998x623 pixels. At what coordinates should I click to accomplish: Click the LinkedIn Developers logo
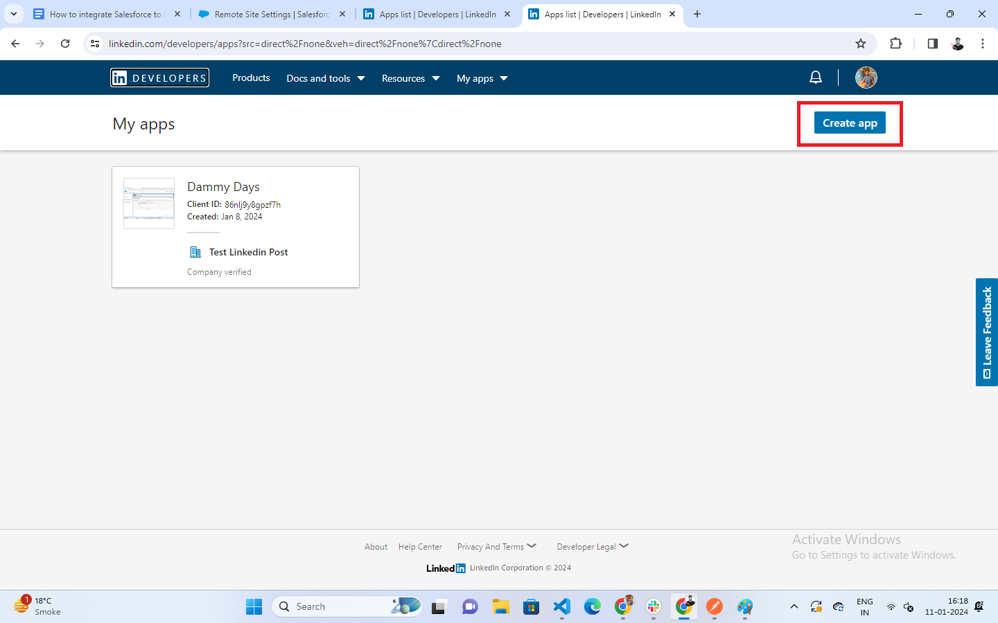click(x=159, y=78)
